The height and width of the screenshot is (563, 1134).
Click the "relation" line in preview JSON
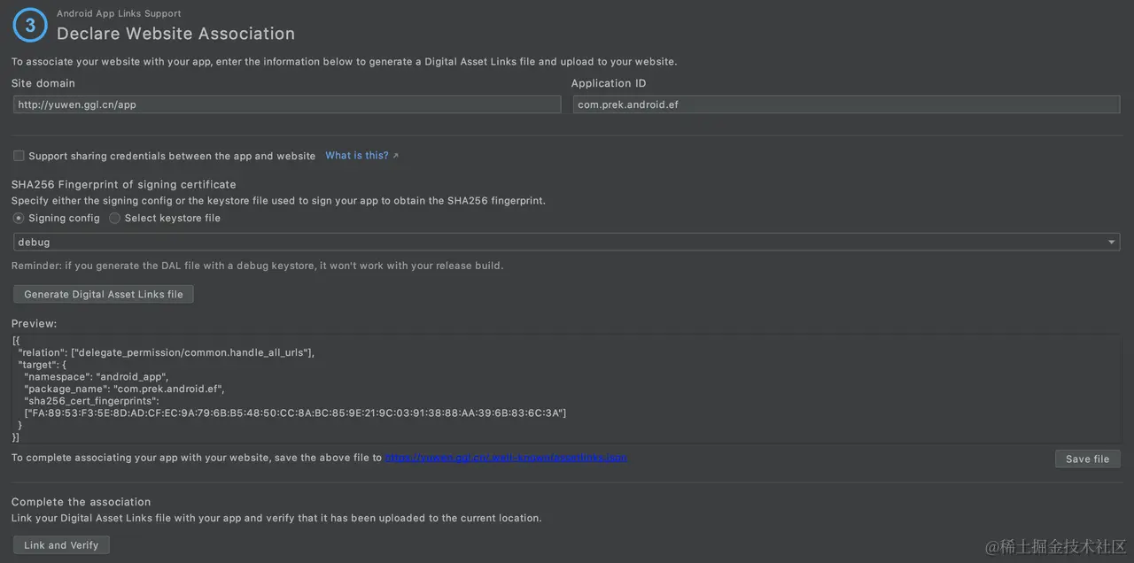[x=166, y=352]
